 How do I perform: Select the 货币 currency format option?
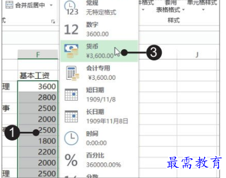[99, 51]
